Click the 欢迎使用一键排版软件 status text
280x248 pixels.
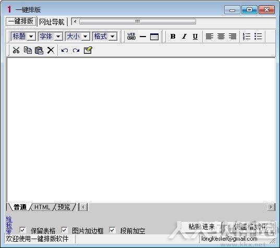click(38, 239)
